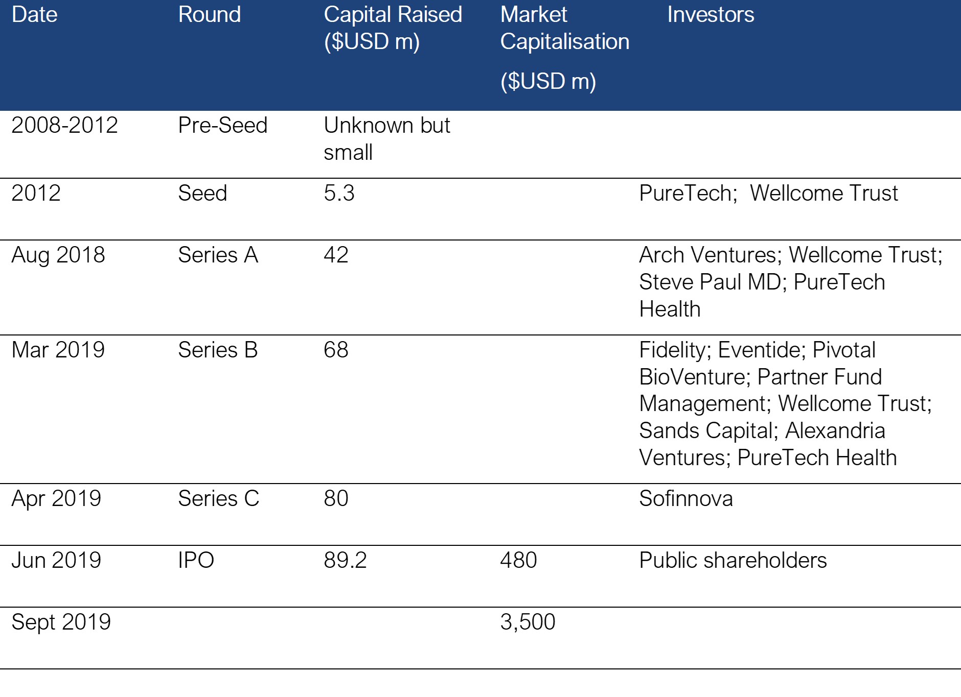Click the 3,500 market capitalisation value
Viewport: 961px width, 697px height.
click(x=528, y=622)
